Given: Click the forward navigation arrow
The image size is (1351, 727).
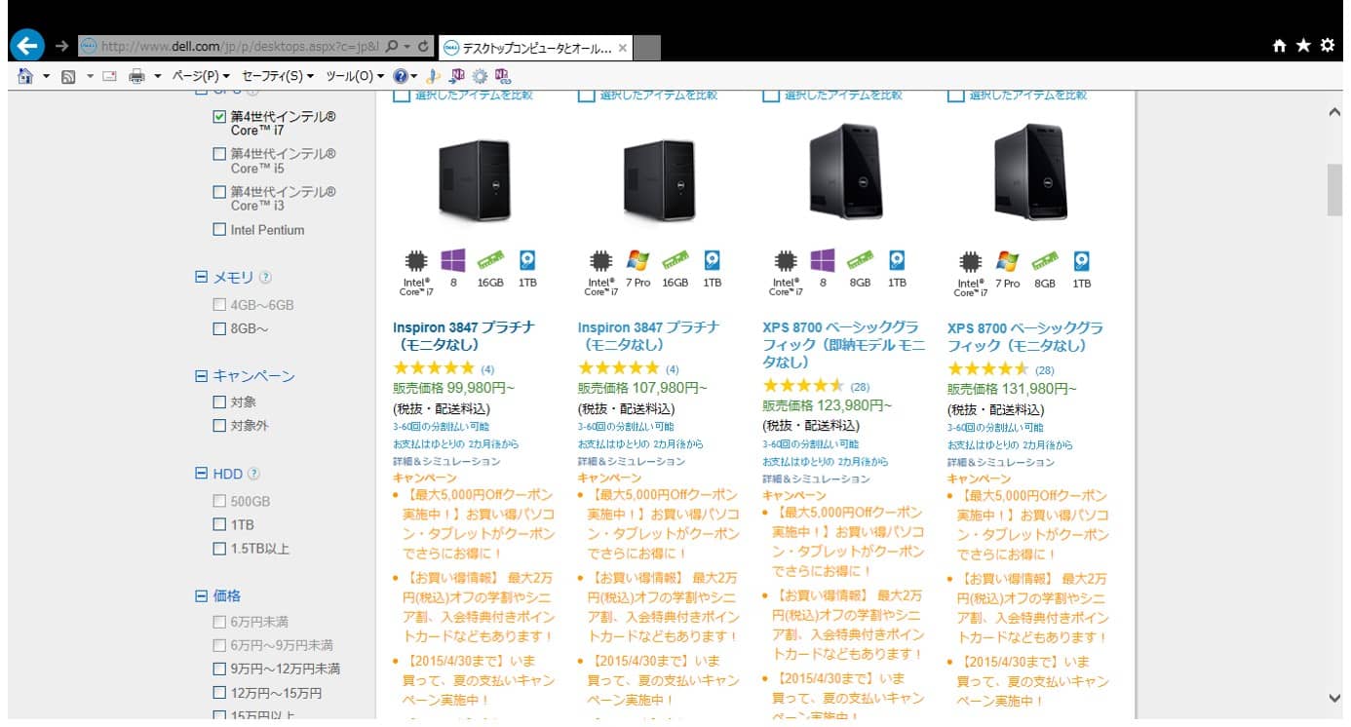Looking at the screenshot, I should [x=61, y=46].
